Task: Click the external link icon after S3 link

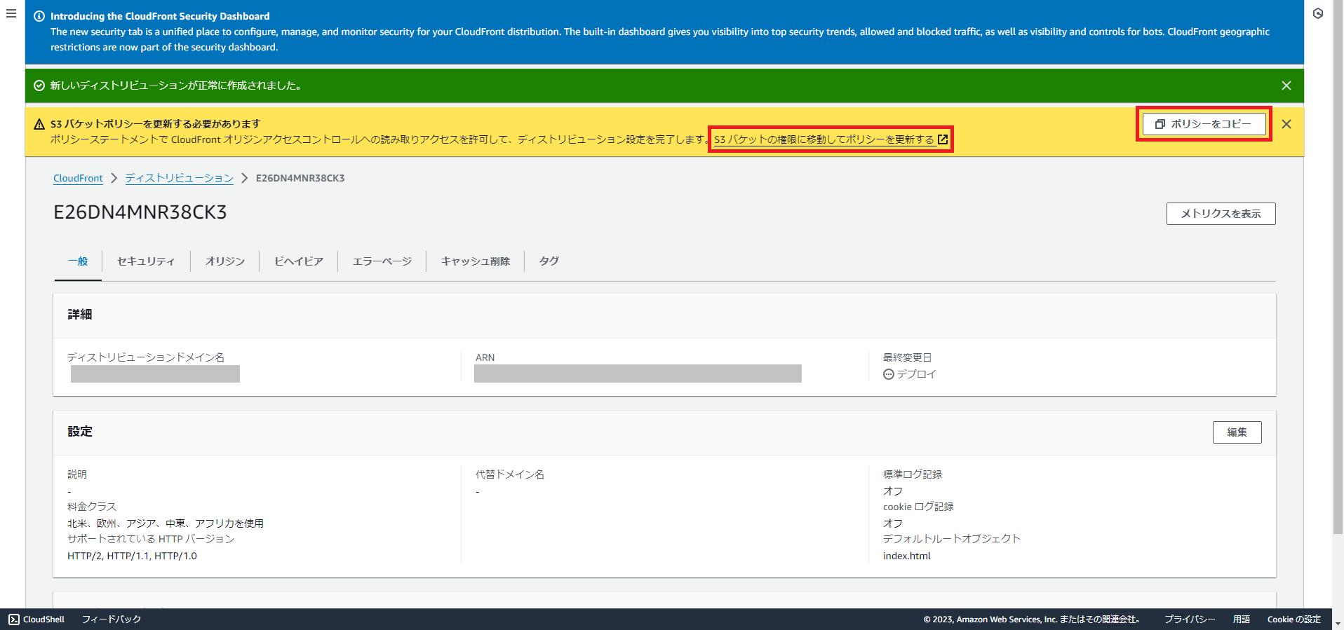Action: tap(943, 139)
